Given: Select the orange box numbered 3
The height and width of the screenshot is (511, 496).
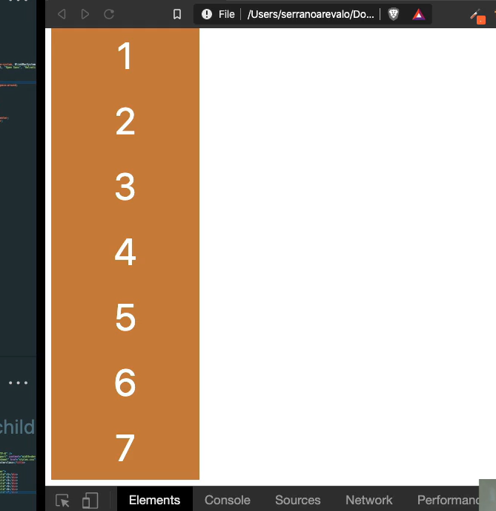Looking at the screenshot, I should coord(125,186).
